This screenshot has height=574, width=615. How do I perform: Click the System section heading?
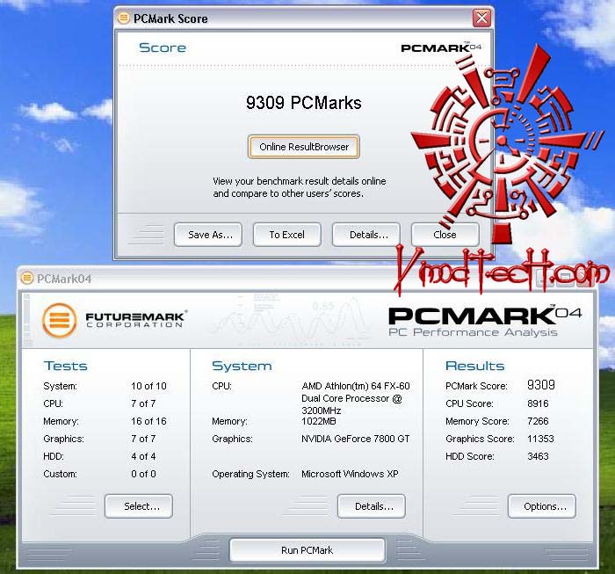point(242,366)
